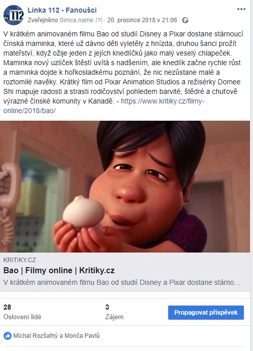The image size is (253, 351).
Task: Click the Propagovat příspěvek button
Action: point(206,313)
